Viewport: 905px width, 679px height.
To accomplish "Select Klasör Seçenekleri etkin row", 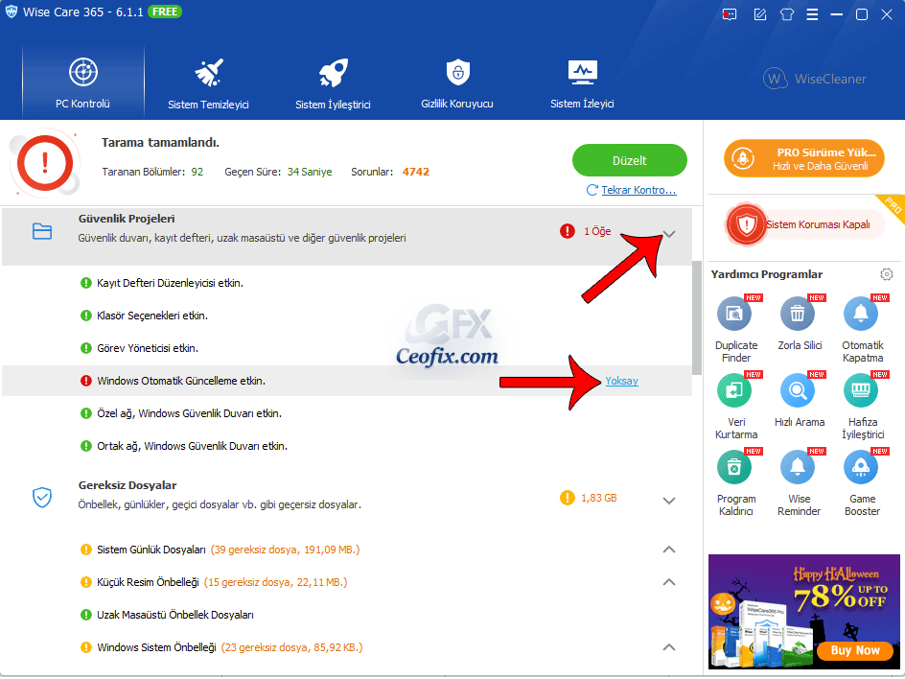I will point(347,316).
